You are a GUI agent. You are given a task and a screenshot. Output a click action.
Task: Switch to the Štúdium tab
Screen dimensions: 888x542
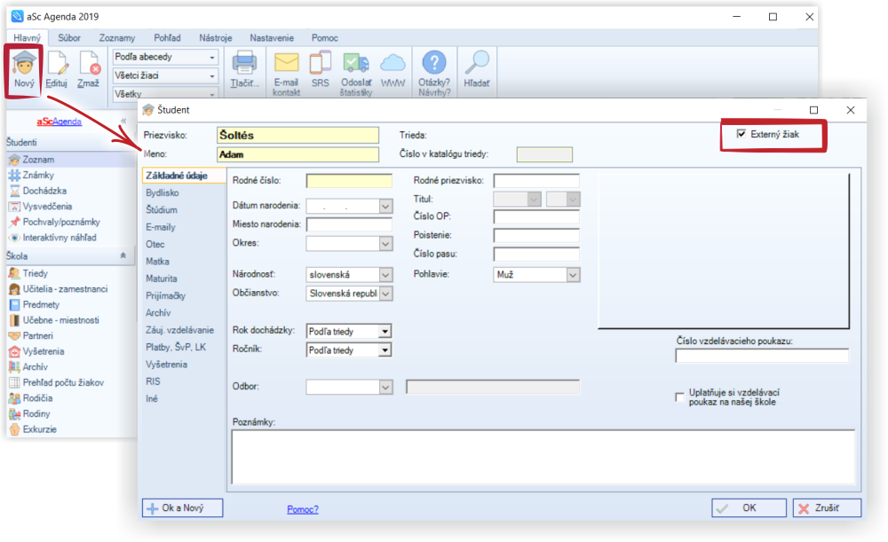(162, 210)
